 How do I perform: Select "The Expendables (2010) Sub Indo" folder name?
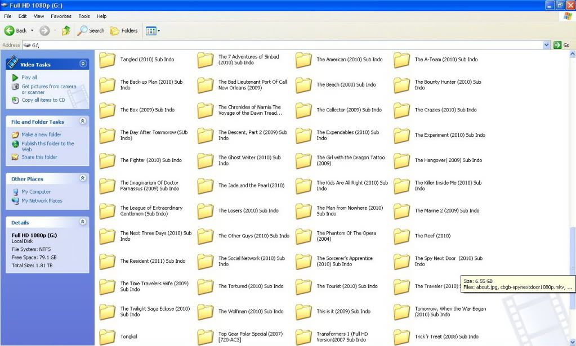(x=347, y=136)
